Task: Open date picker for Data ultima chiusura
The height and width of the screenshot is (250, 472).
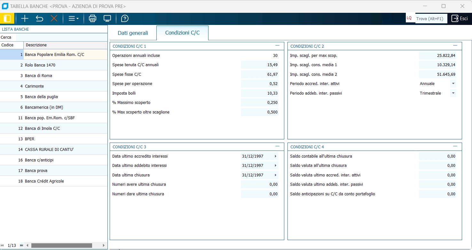Action: coord(275,175)
